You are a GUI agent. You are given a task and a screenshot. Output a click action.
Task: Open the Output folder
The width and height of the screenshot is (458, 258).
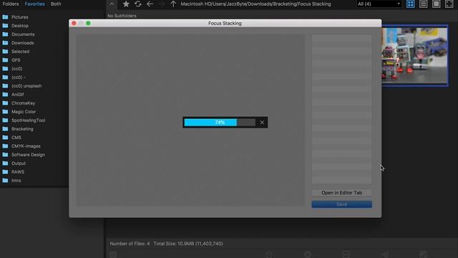[x=19, y=163]
